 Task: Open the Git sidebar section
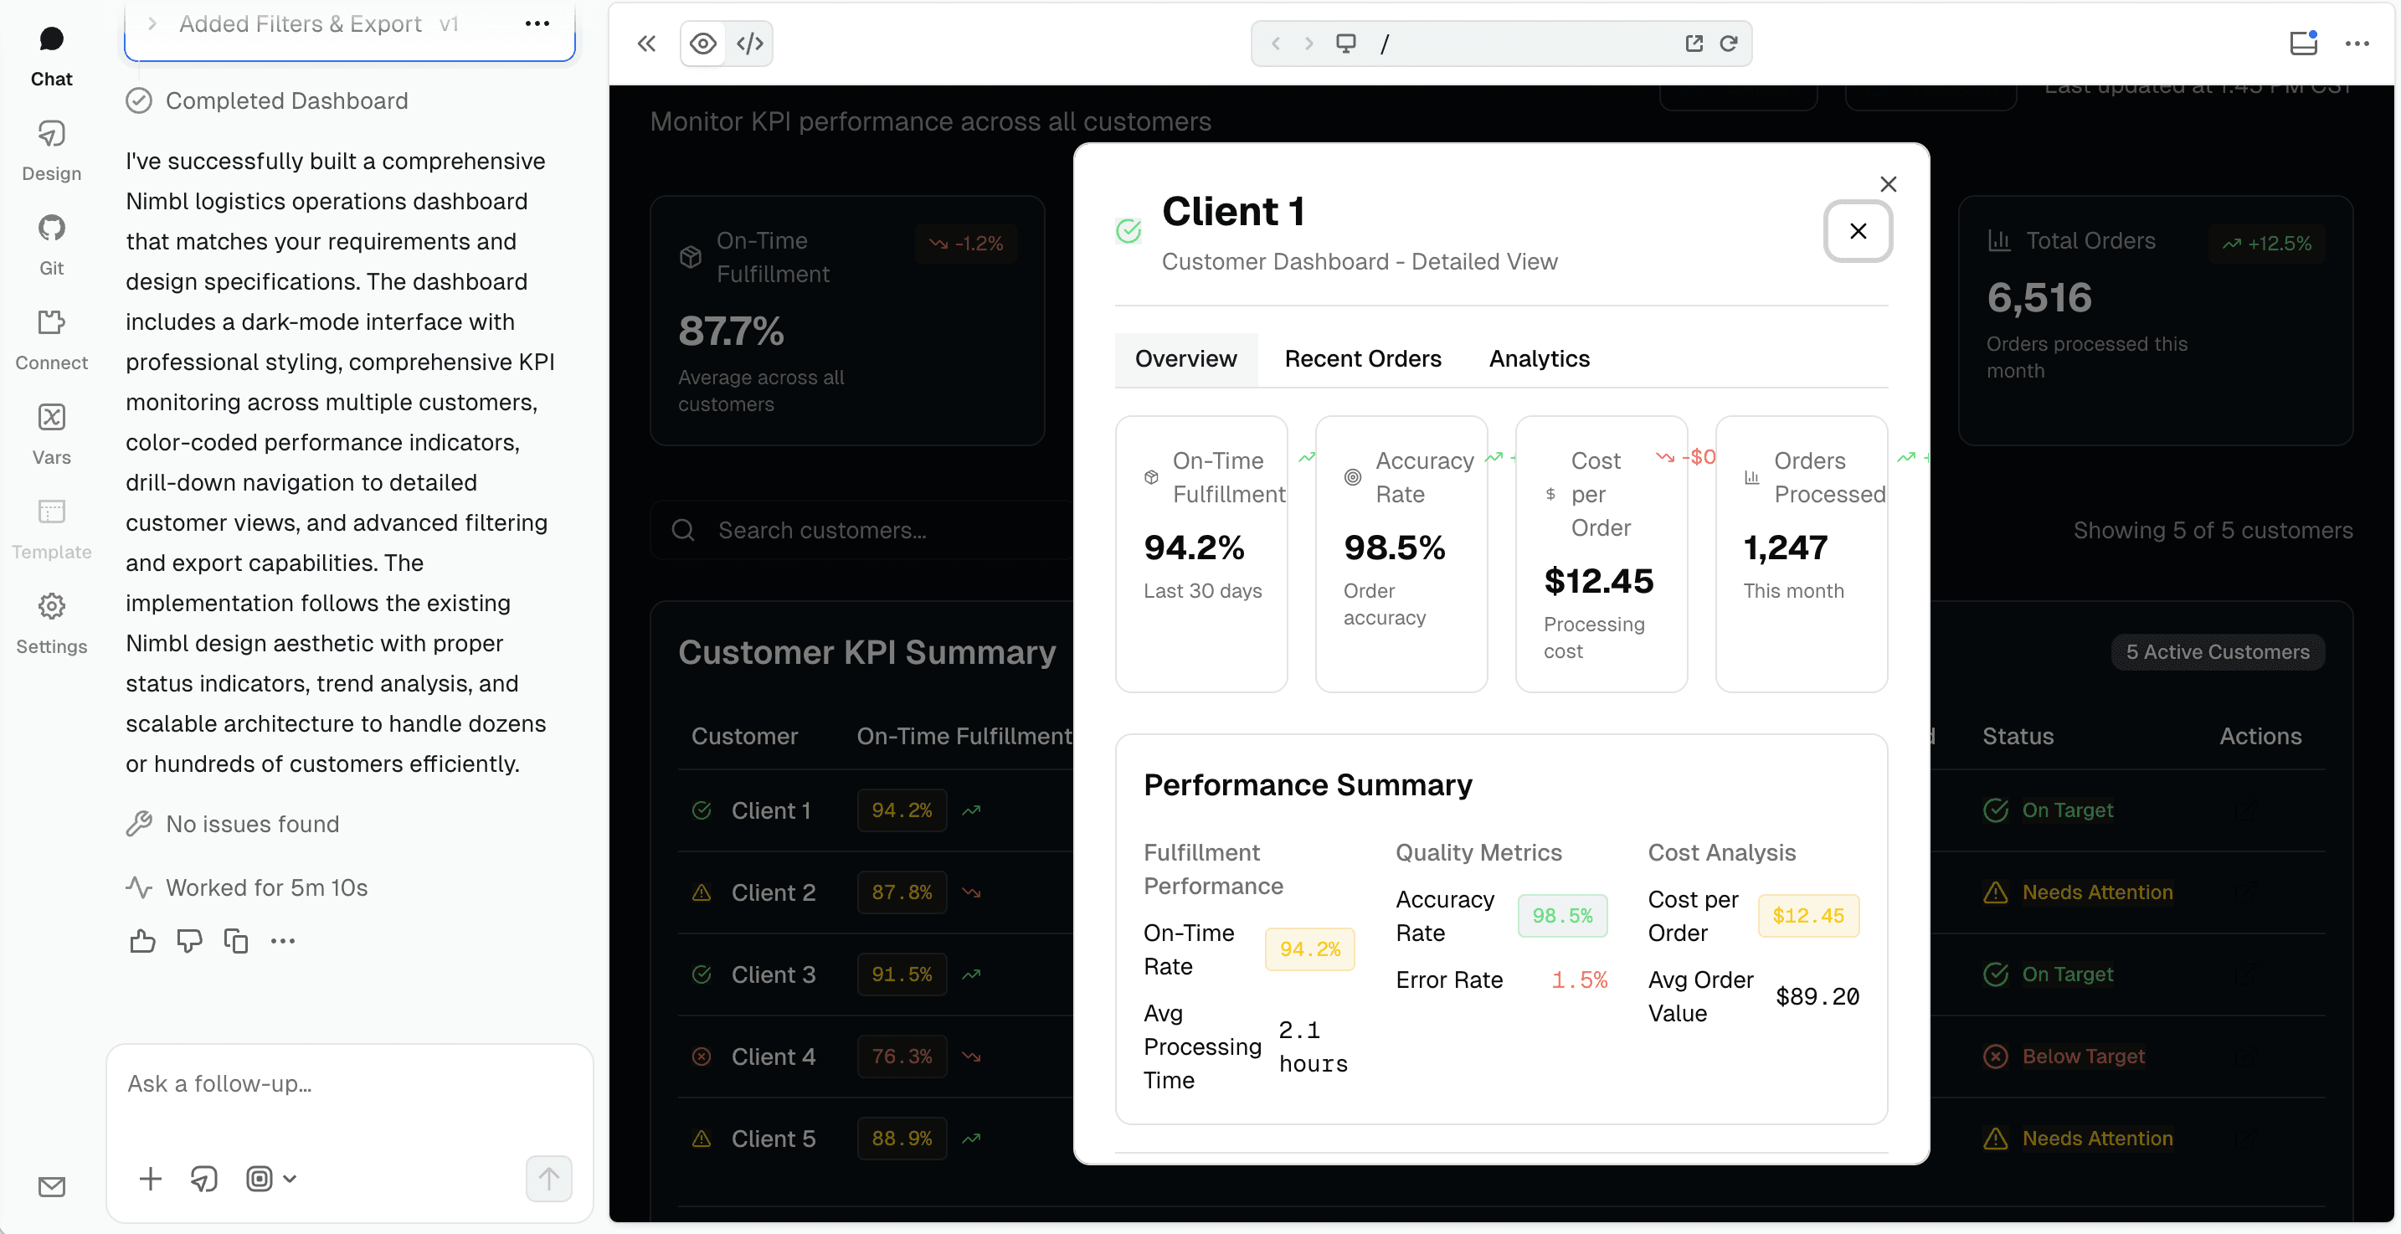(x=51, y=244)
